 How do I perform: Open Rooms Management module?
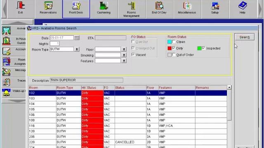131,9
